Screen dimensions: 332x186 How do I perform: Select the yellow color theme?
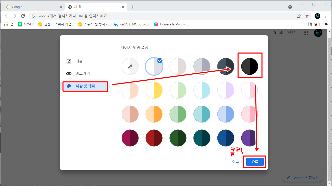pos(154,90)
